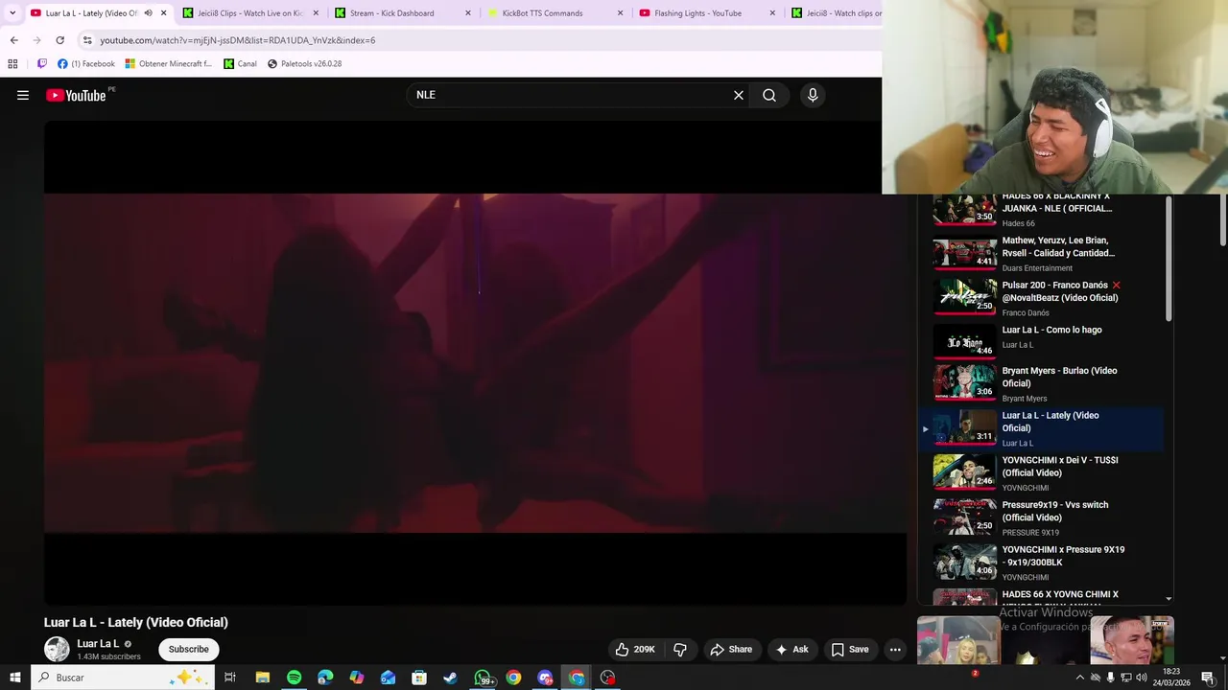Open Luar La L channel name link

coord(98,644)
